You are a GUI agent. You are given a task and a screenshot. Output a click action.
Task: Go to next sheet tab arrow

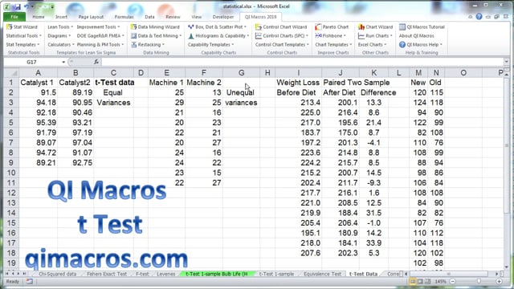18,274
